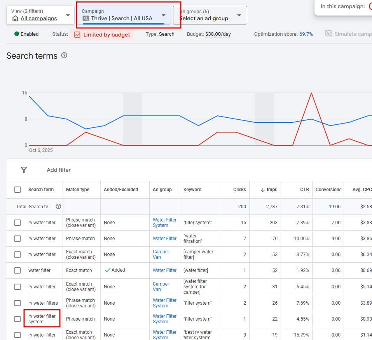Click the Limited by budget chart icon
This screenshot has width=372, height=340.
[77, 35]
